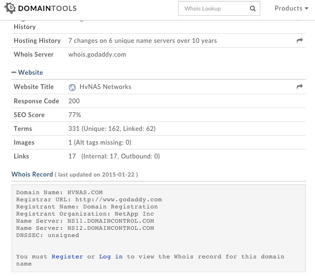This screenshot has height=276, width=315.
Task: Click the DOMAINTOOLS wordmark text
Action: 48,9
